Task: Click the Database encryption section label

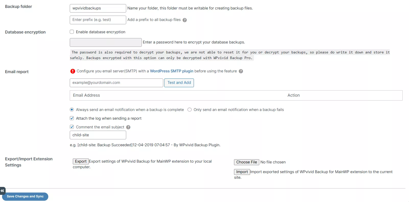Action: (x=25, y=32)
